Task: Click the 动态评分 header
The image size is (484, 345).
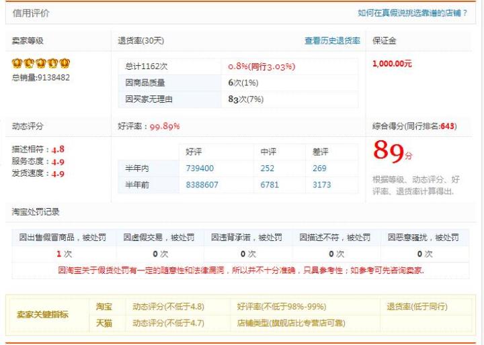Action: pos(28,126)
